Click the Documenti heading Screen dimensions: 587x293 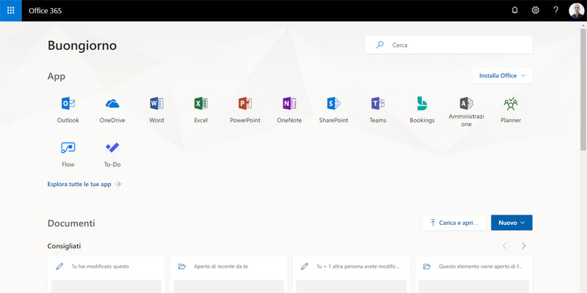tap(71, 223)
